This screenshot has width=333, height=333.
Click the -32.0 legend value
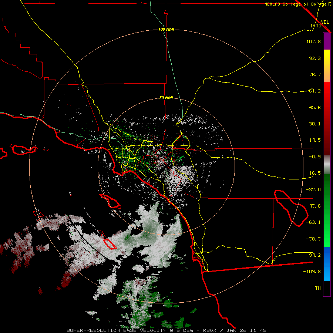(x=313, y=190)
